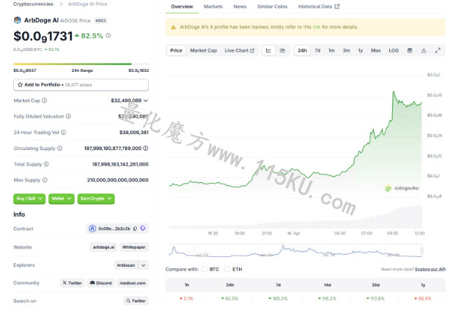Switch to candlestick chart view icon

pos(282,50)
